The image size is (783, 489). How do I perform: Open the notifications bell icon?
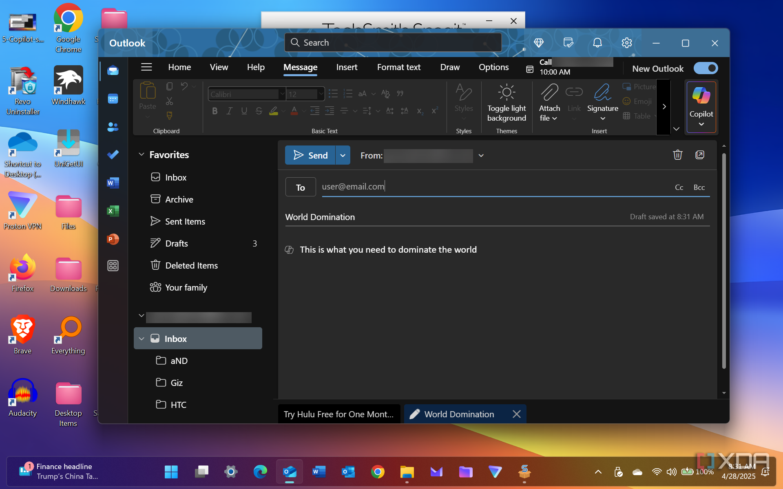pos(597,43)
